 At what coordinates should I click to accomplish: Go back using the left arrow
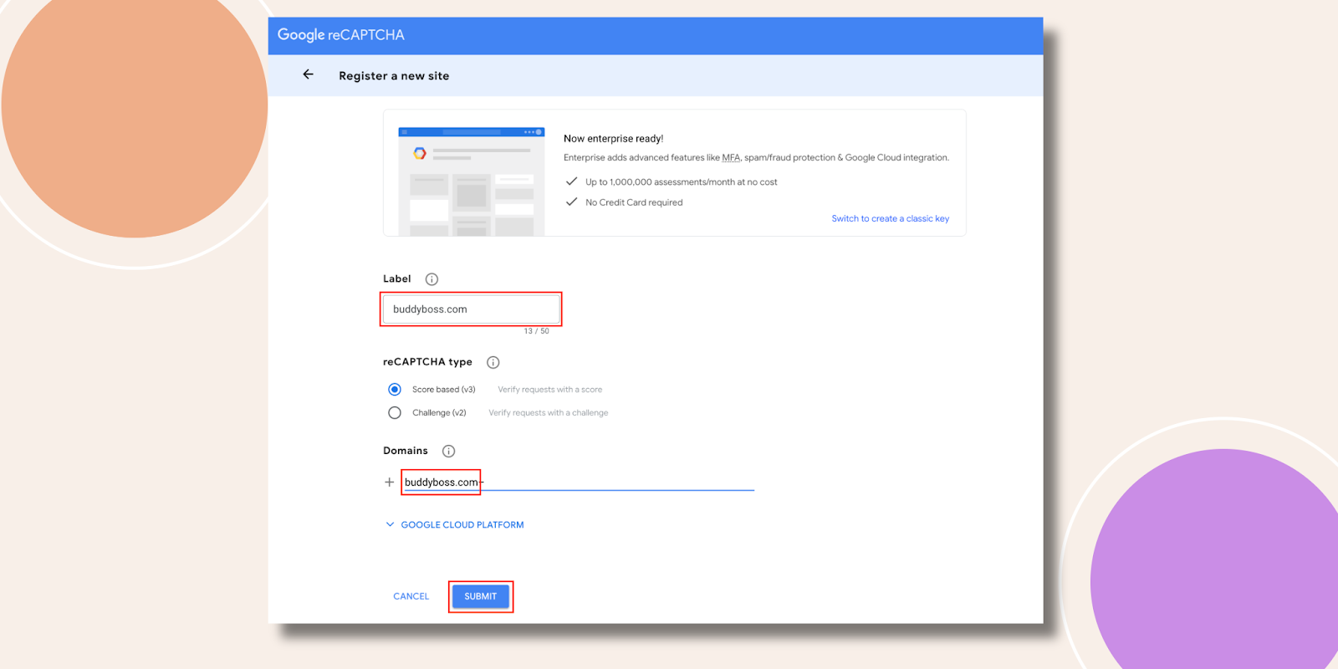308,75
